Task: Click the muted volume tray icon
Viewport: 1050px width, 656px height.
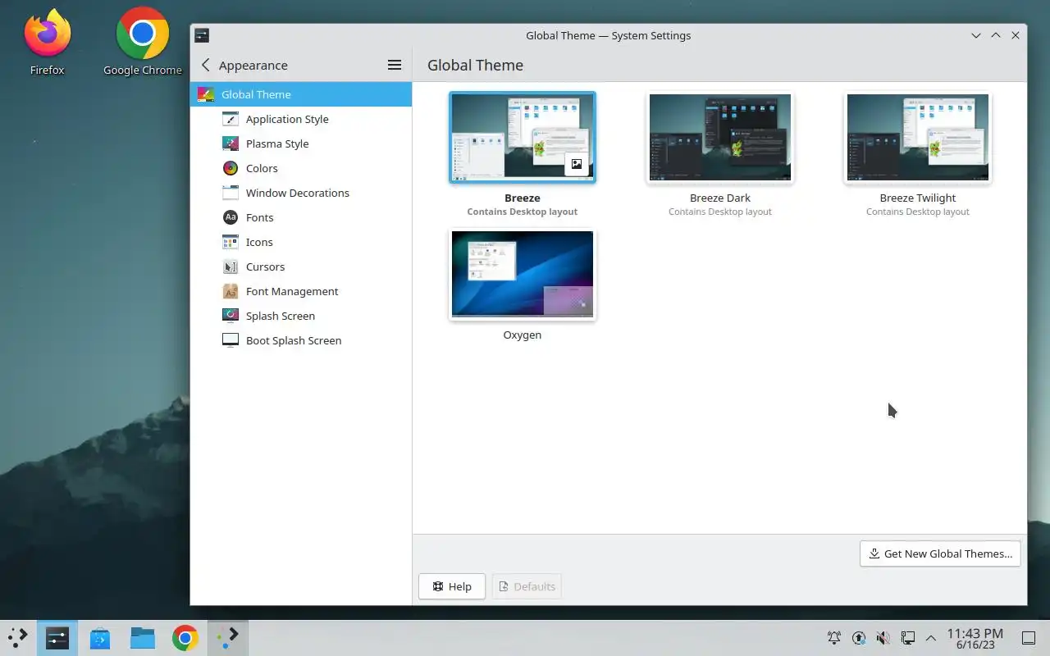Action: [x=883, y=638]
